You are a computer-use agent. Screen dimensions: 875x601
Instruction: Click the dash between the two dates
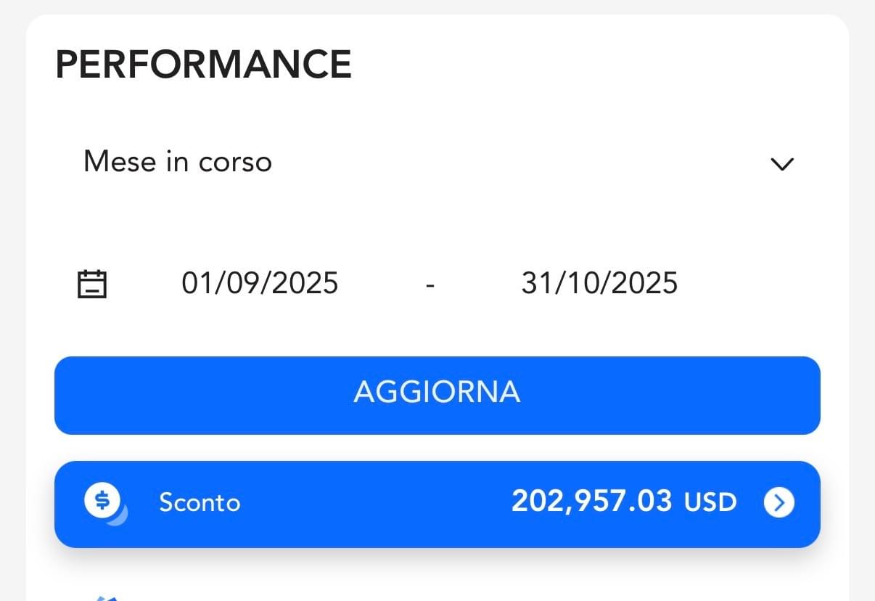pos(430,285)
